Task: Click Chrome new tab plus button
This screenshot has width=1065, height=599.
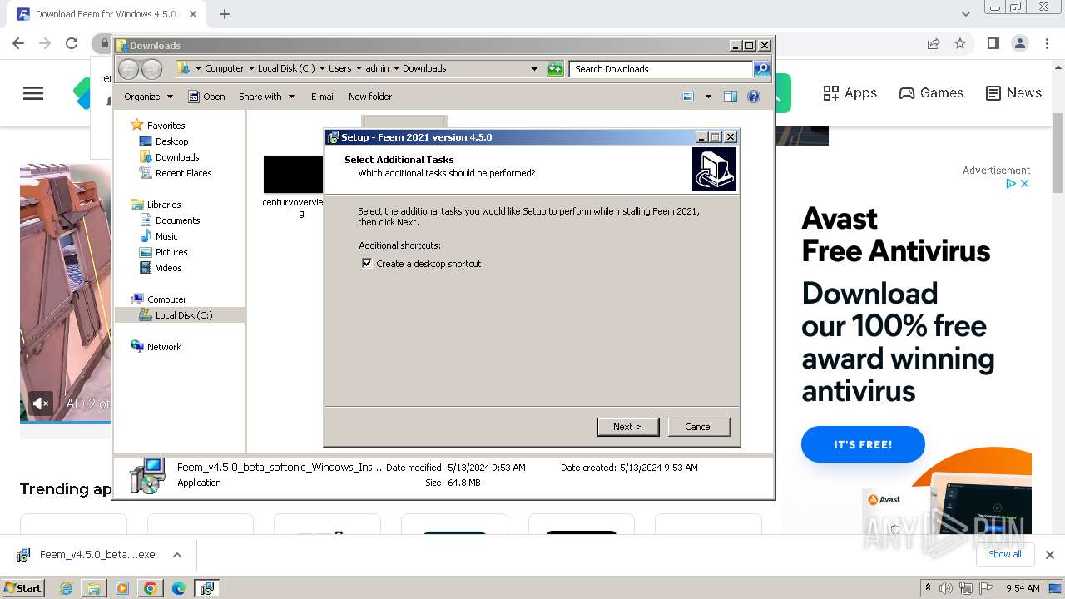Action: point(225,14)
